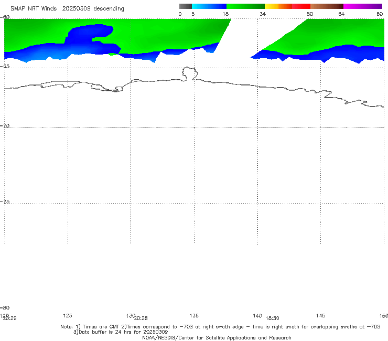Screen dimensions: 388x341
Task: Click the color bar label 34
Action: (263, 14)
